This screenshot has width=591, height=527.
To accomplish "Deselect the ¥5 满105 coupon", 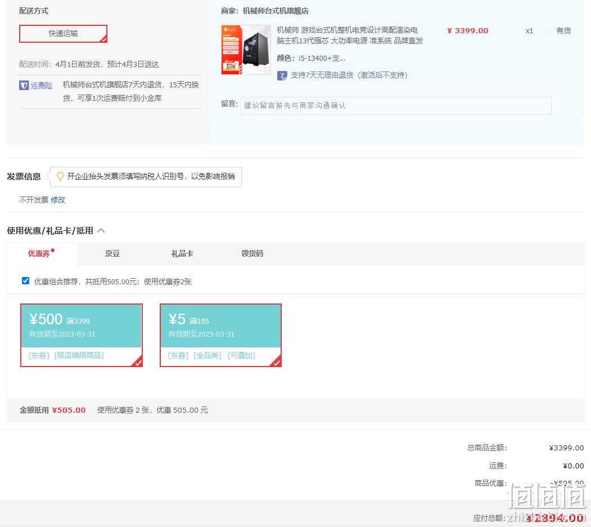I will pos(221,335).
